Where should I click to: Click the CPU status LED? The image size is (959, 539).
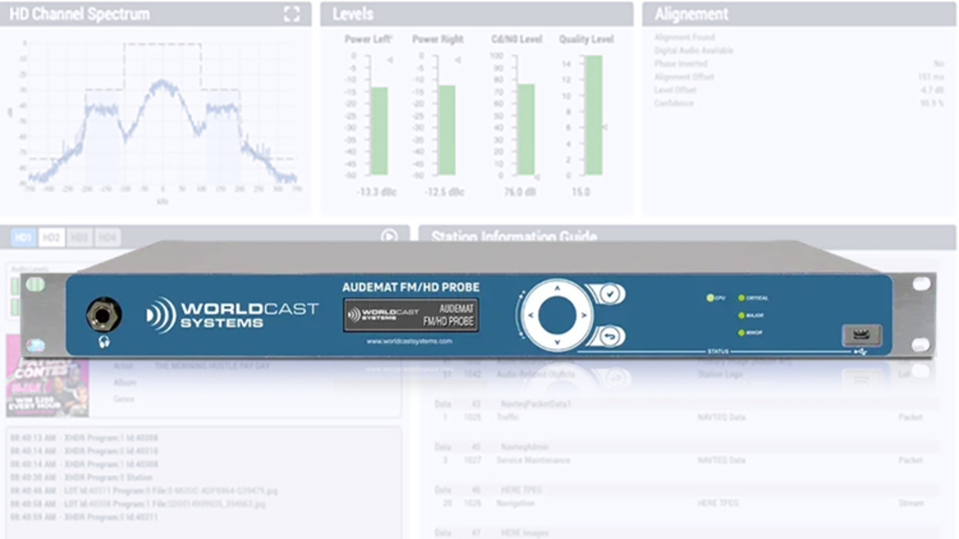[710, 298]
